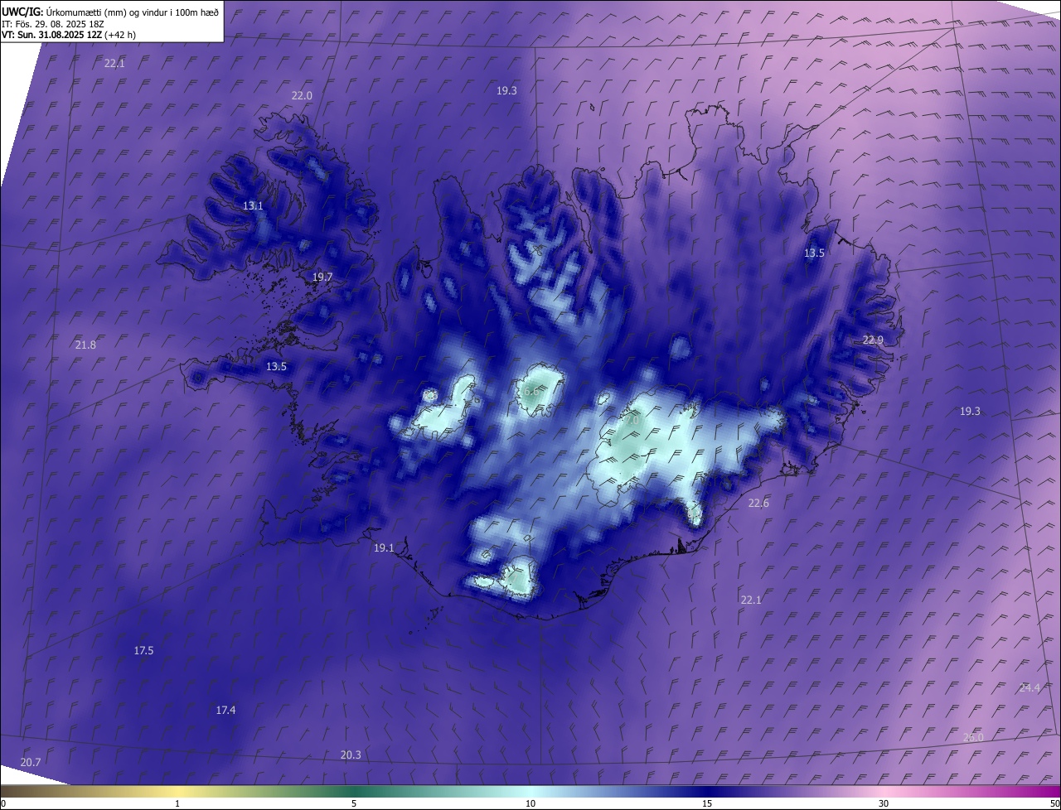Screen dimensions: 1061x810
Task: Click the valid time "VT: Sun. 31.08.2025 12Z"
Action: (x=51, y=35)
